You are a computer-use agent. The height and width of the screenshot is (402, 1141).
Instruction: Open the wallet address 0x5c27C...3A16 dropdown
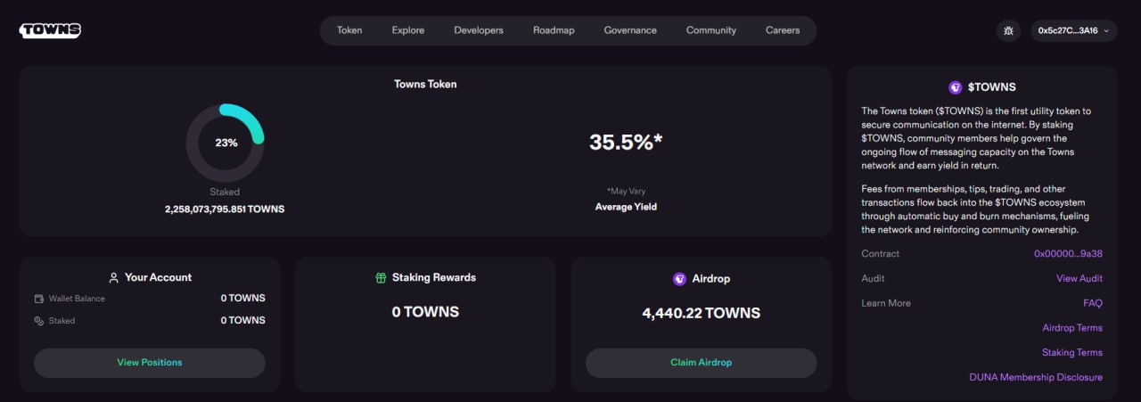(x=1074, y=30)
